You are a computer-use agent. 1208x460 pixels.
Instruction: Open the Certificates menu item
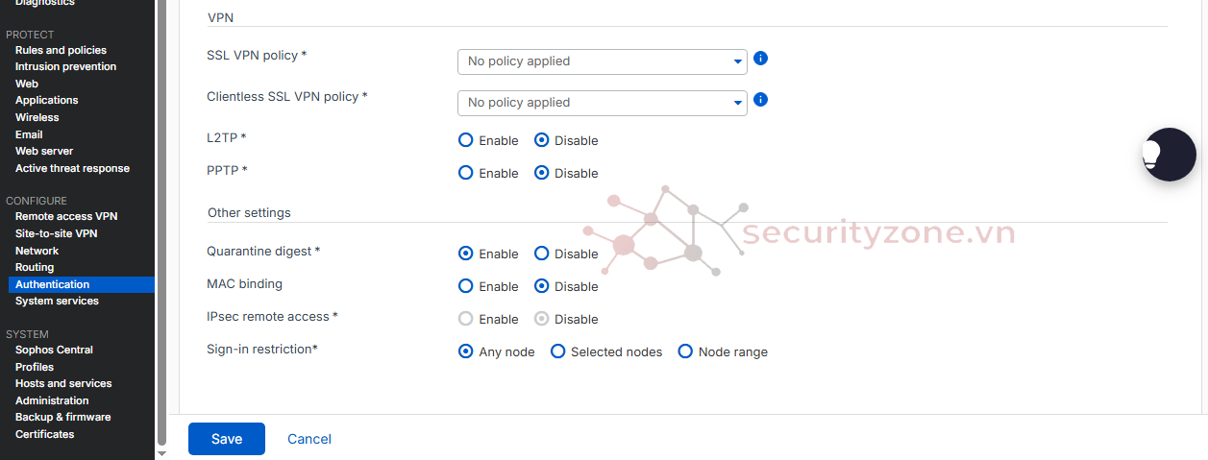(44, 434)
